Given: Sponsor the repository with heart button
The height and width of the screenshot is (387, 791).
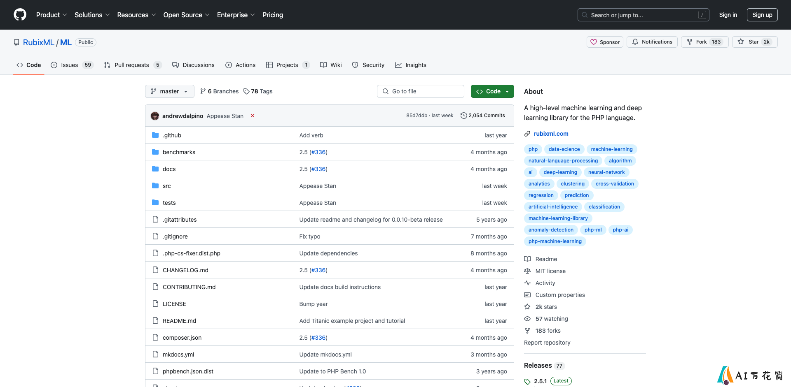Looking at the screenshot, I should [x=605, y=42].
